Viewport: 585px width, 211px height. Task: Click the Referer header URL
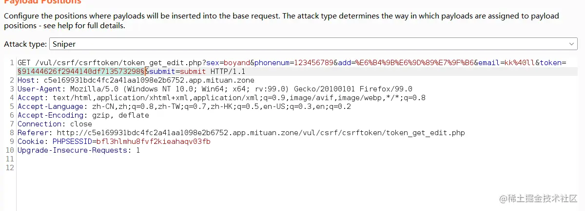261,133
